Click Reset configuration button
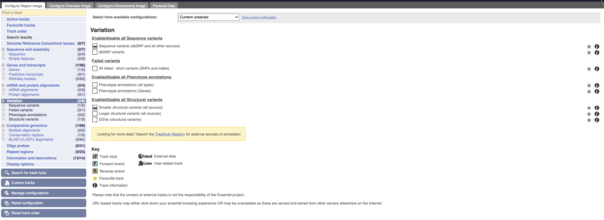The image size is (604, 220). tap(44, 203)
